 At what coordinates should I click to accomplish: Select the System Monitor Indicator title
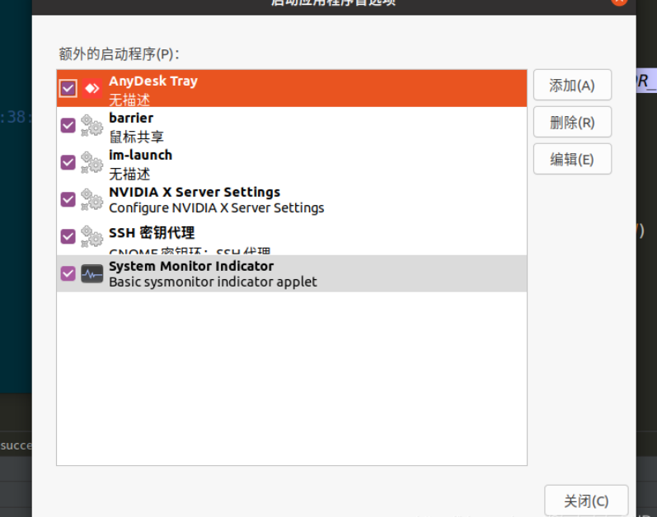pyautogui.click(x=191, y=266)
